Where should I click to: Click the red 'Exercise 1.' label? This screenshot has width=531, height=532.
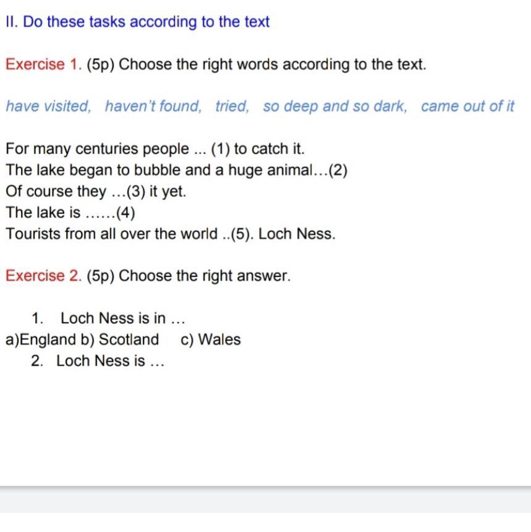click(44, 64)
